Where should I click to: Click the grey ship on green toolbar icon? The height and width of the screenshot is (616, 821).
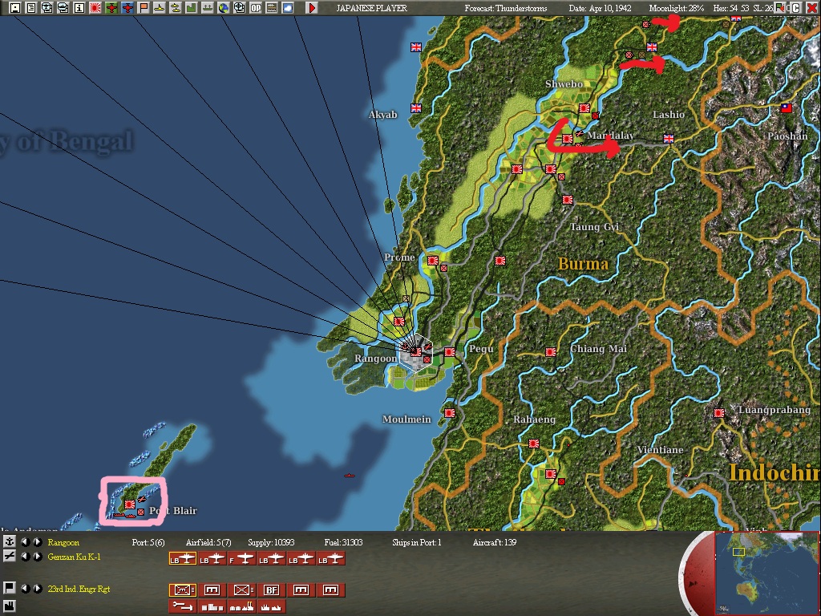(208, 8)
